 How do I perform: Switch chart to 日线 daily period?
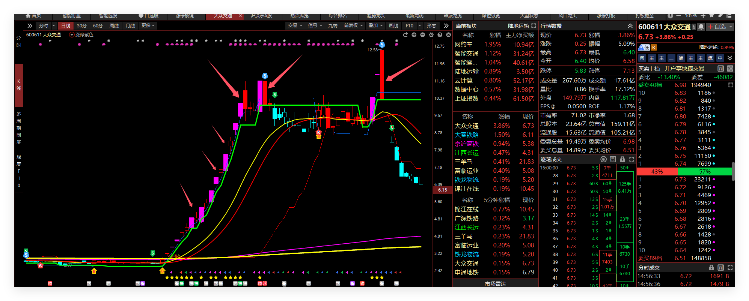pos(66,25)
